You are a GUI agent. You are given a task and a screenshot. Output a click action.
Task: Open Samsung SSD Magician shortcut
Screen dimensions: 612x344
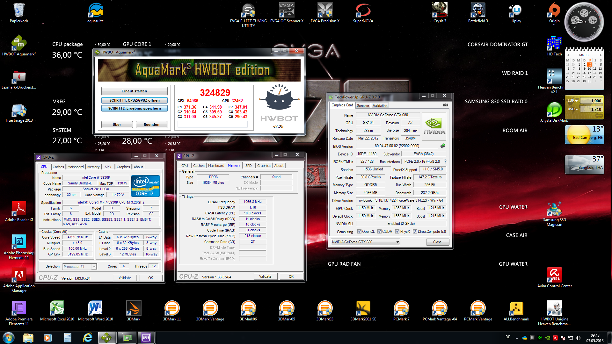pyautogui.click(x=554, y=214)
